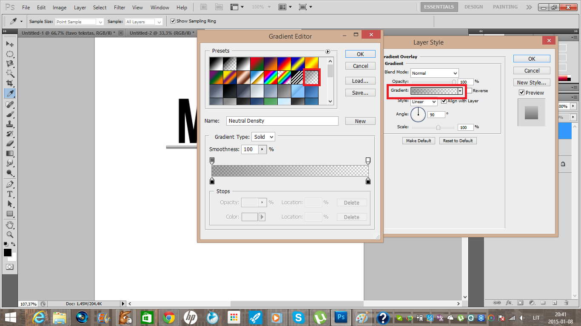Open the gradient presets flyout menu

click(328, 51)
